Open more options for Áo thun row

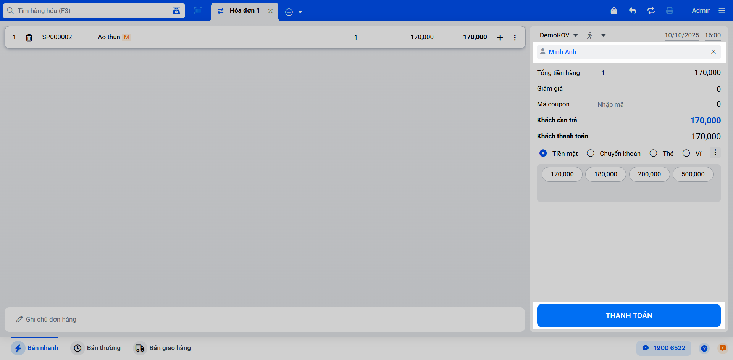click(515, 37)
